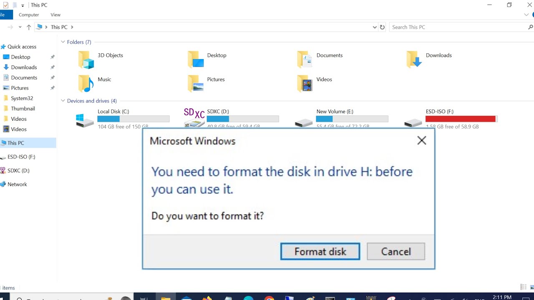Viewport: 534px width, 300px height.
Task: Click the New Volume (E:) usage bar
Action: click(x=352, y=119)
